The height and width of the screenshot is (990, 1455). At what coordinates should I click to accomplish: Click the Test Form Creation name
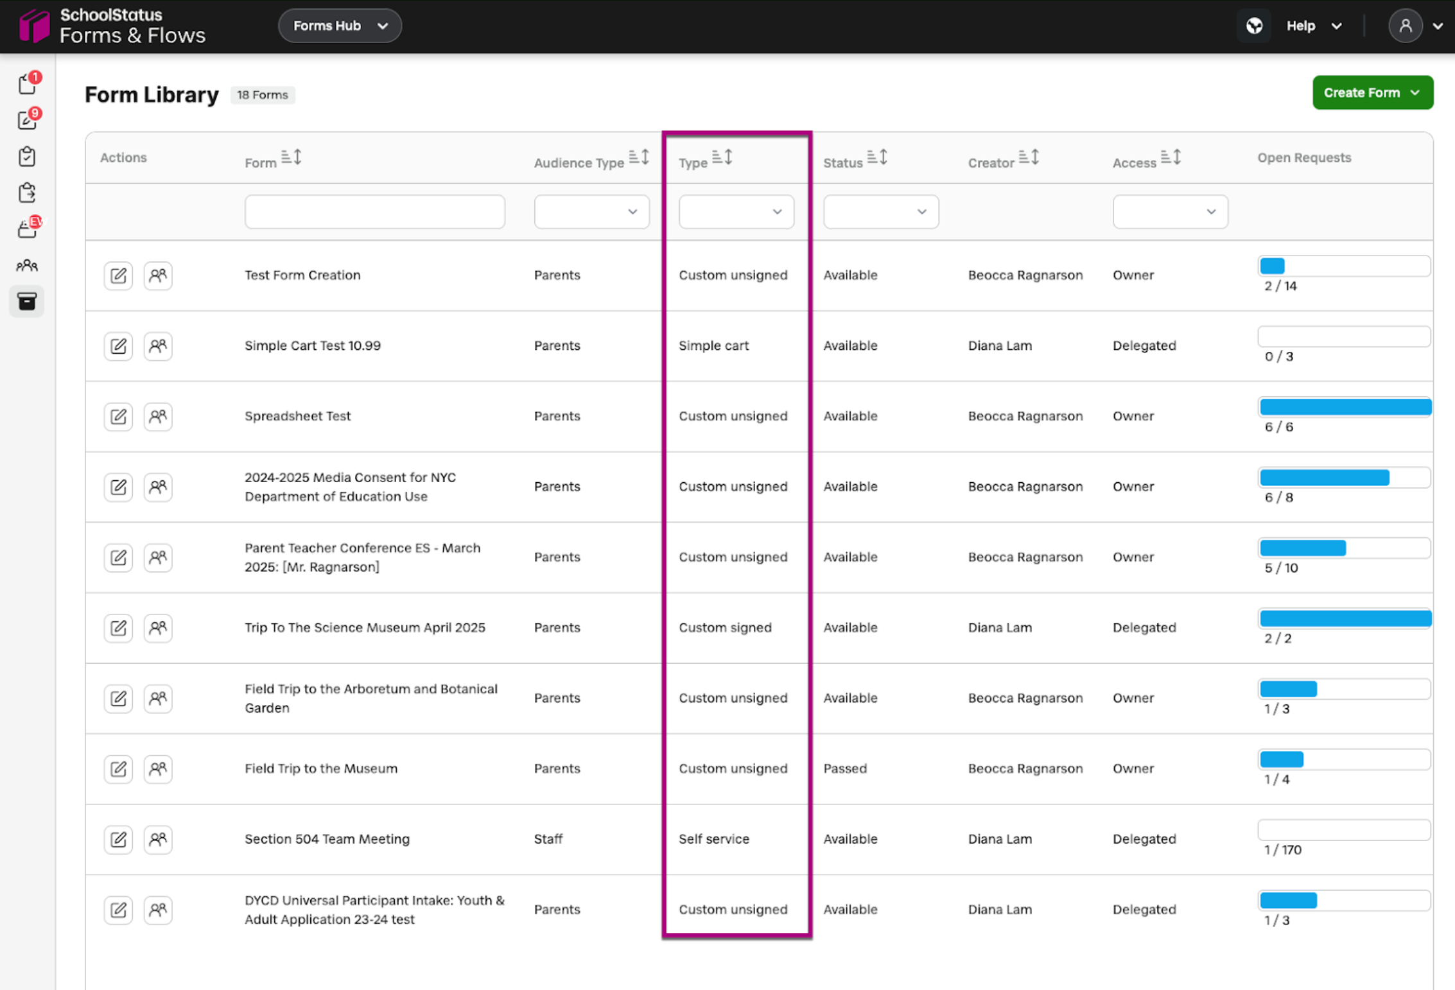[x=302, y=275]
